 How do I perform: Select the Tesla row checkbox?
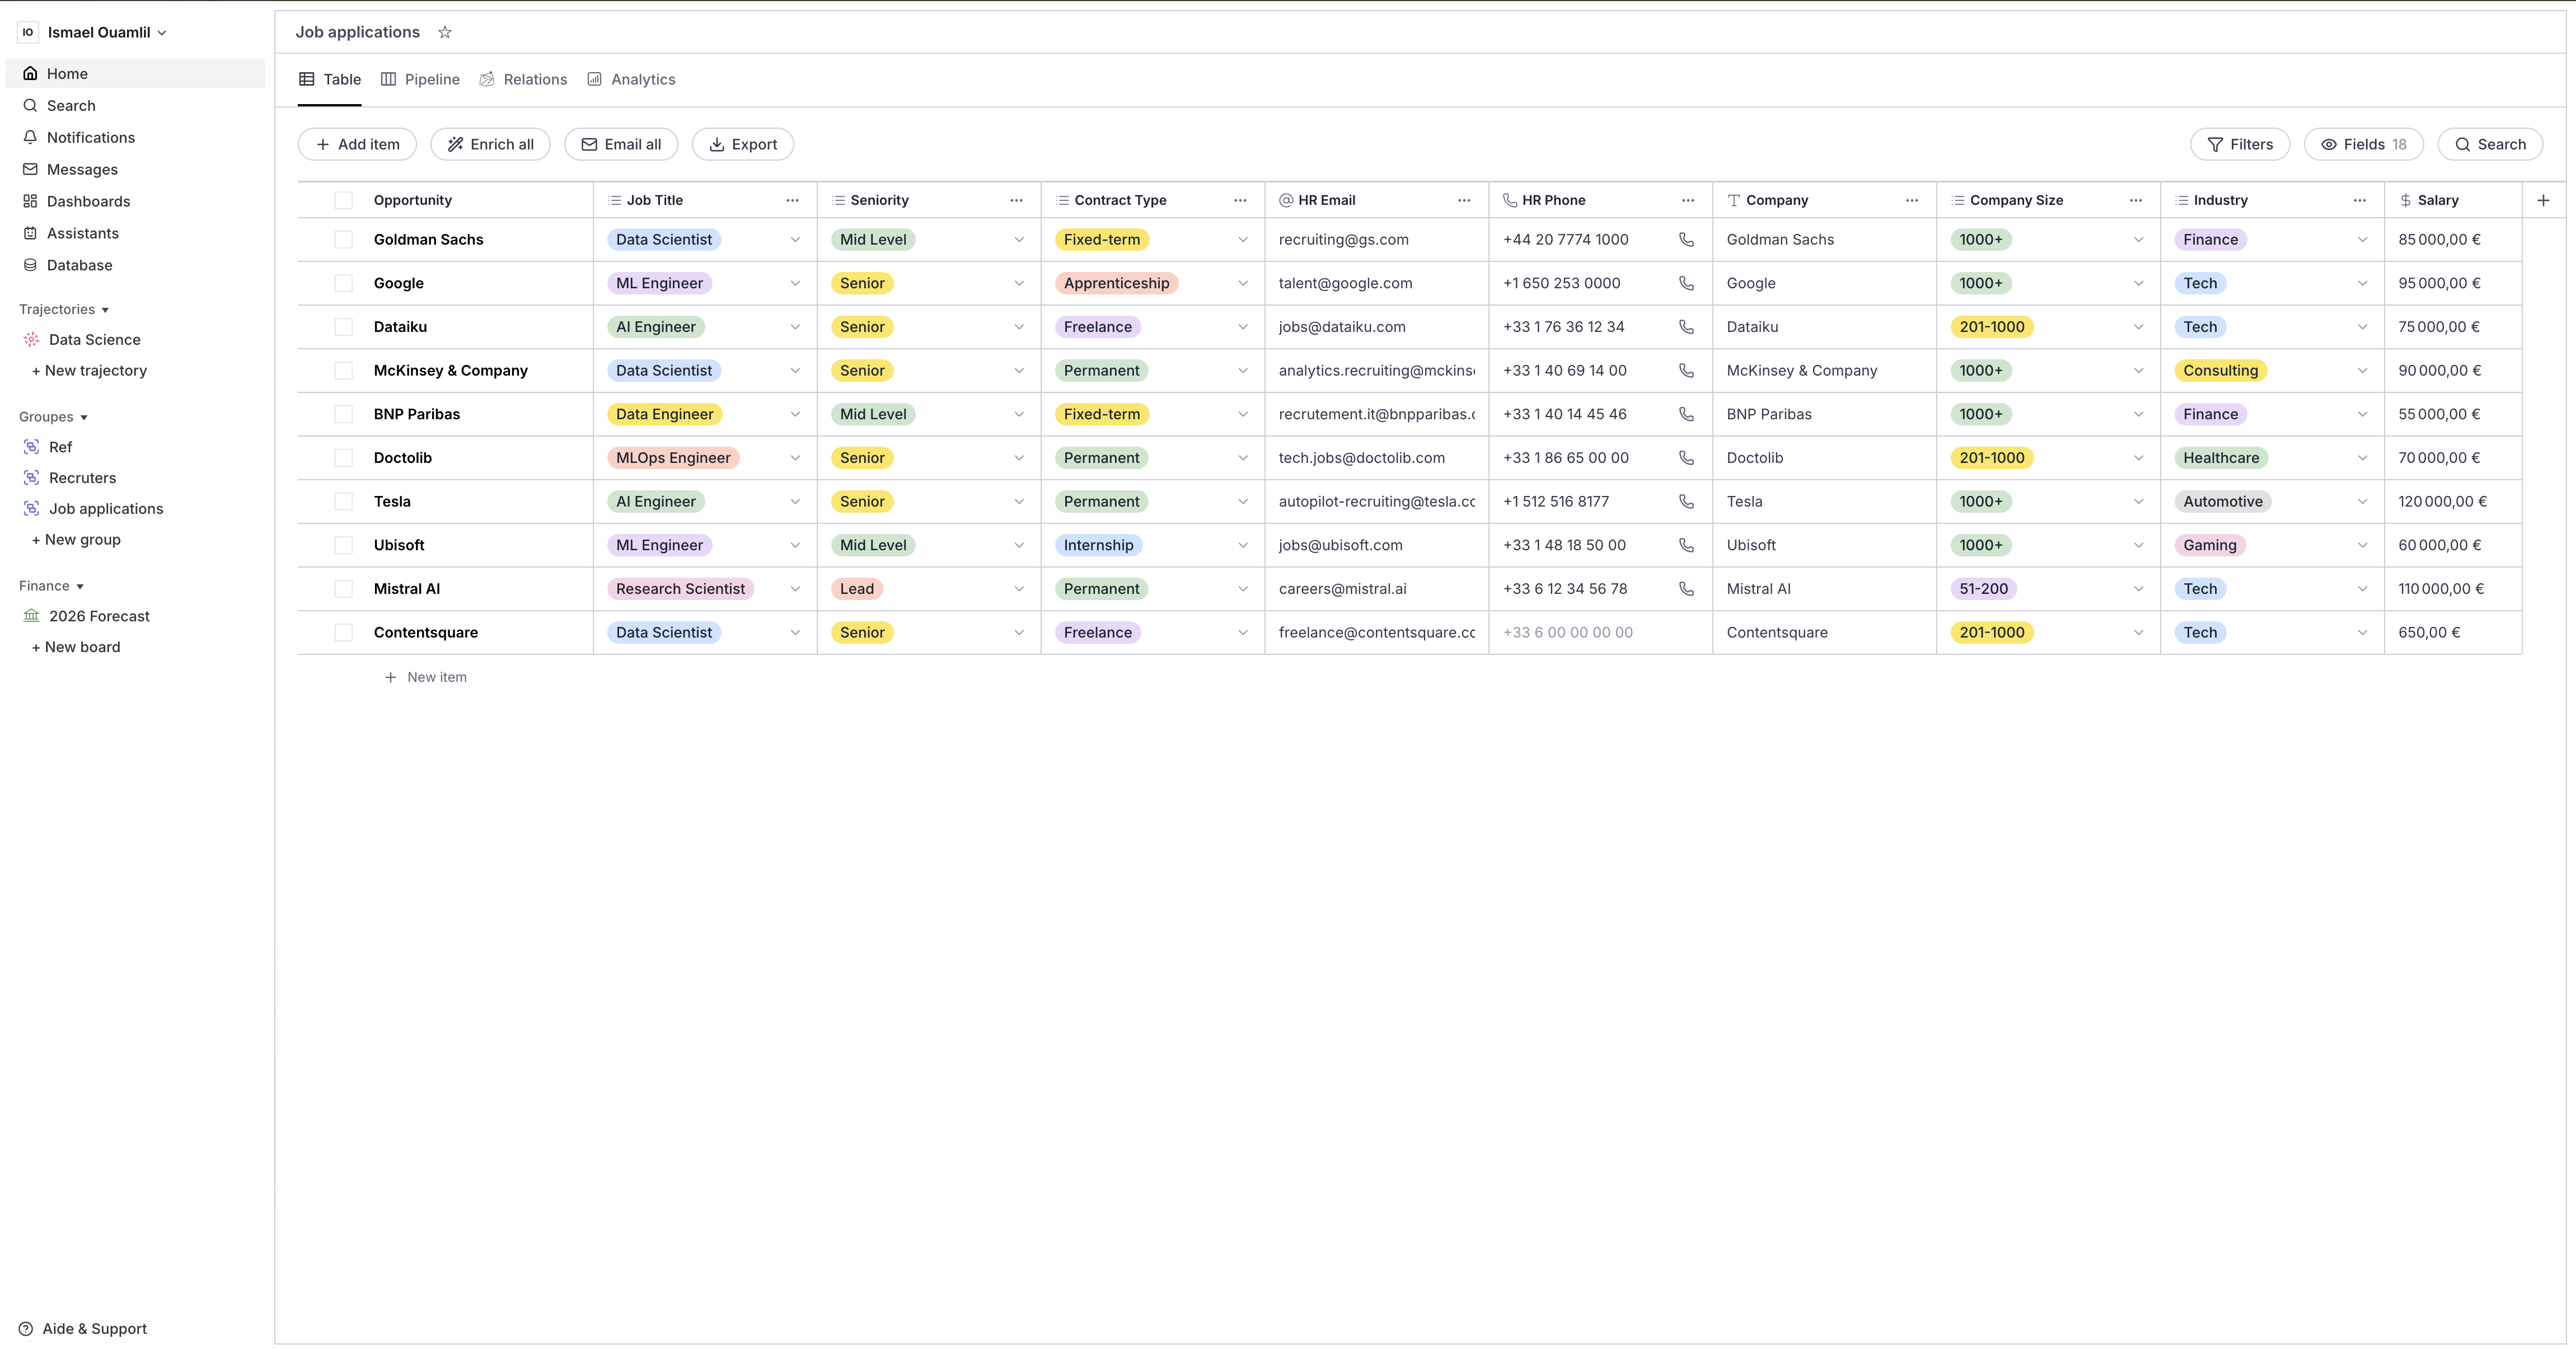click(344, 501)
